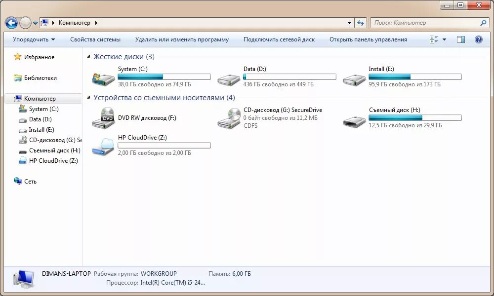Choose Удалить или изменить программу
Viewport: 494px width, 296px height.
(182, 39)
